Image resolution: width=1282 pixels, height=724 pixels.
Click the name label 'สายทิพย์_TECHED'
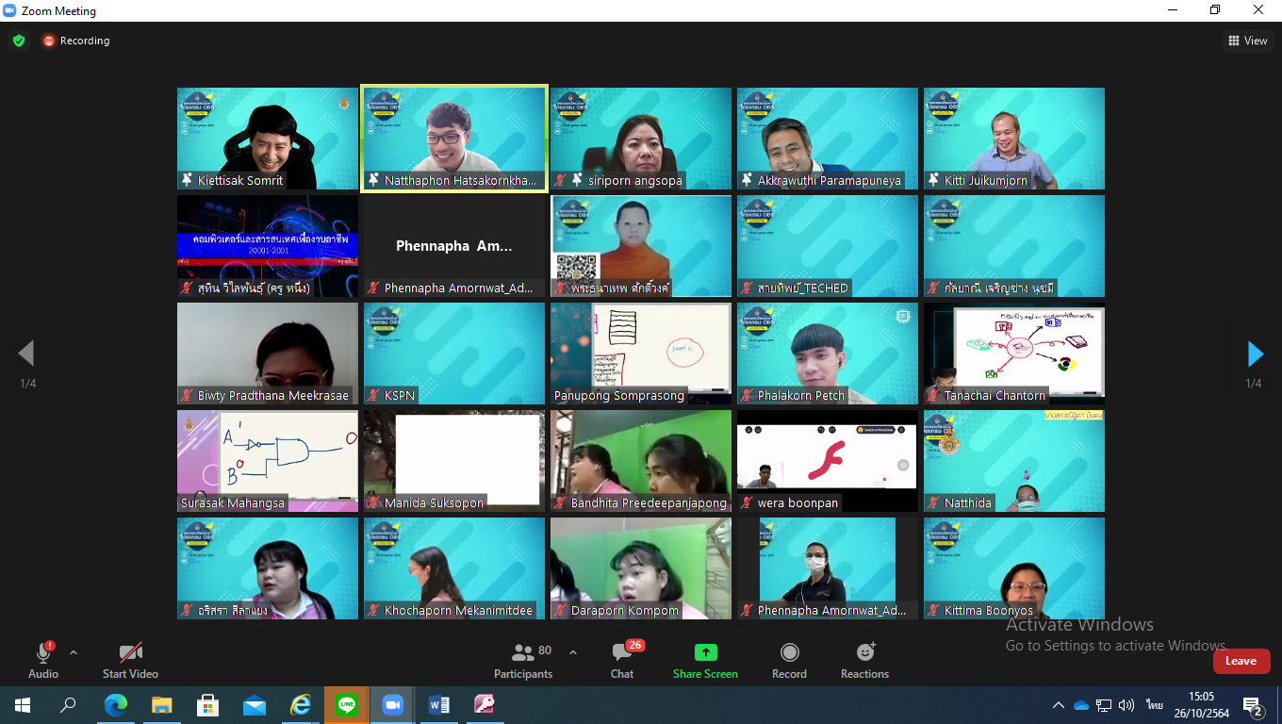803,288
